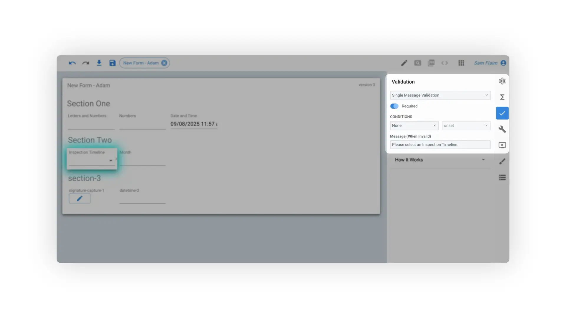Open the settings gear above the Validation panel
The image size is (566, 318).
click(x=502, y=81)
